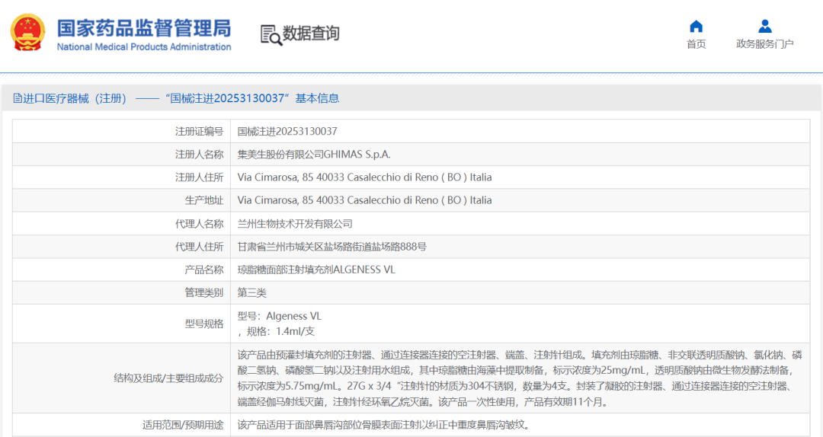Click the 产品名称 label
This screenshot has height=437, width=823.
204,270
